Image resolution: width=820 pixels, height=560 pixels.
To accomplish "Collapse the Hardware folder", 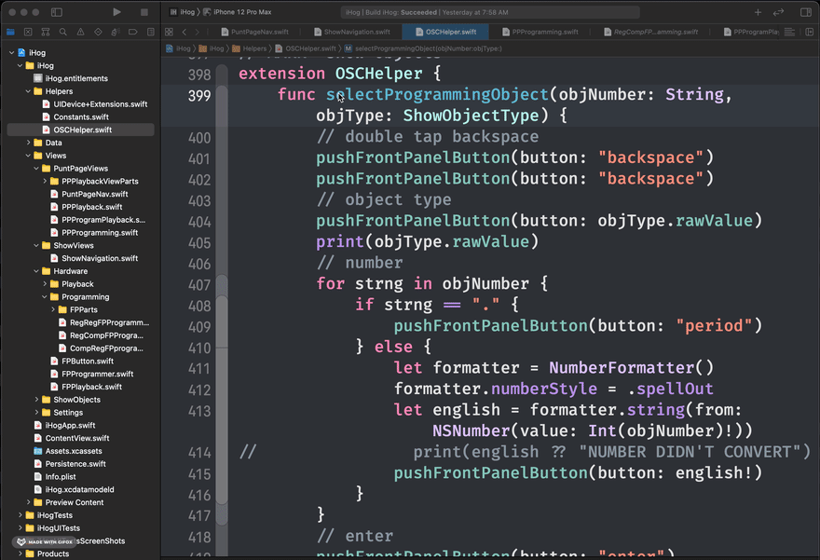I will pyautogui.click(x=36, y=271).
